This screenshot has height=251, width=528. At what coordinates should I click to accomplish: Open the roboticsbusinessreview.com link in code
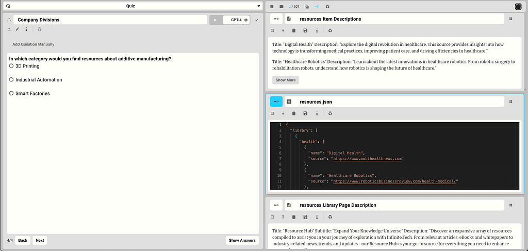[x=395, y=181]
